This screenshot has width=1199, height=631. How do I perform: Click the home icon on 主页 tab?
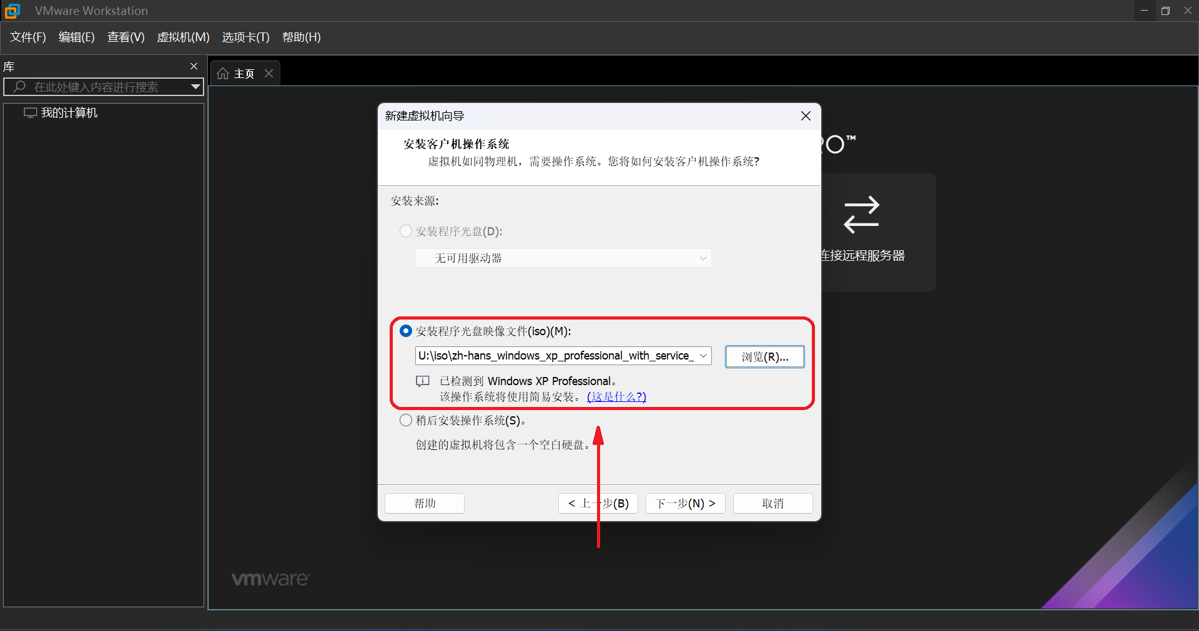(x=223, y=74)
